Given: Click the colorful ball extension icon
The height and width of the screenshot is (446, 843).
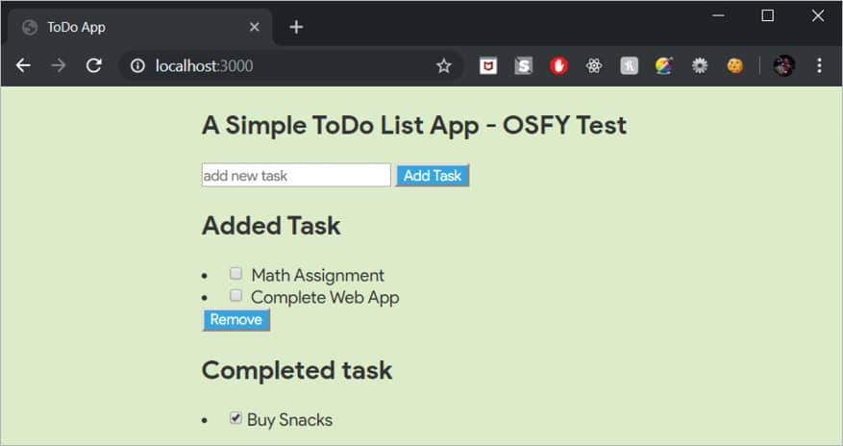Looking at the screenshot, I should pos(664,65).
